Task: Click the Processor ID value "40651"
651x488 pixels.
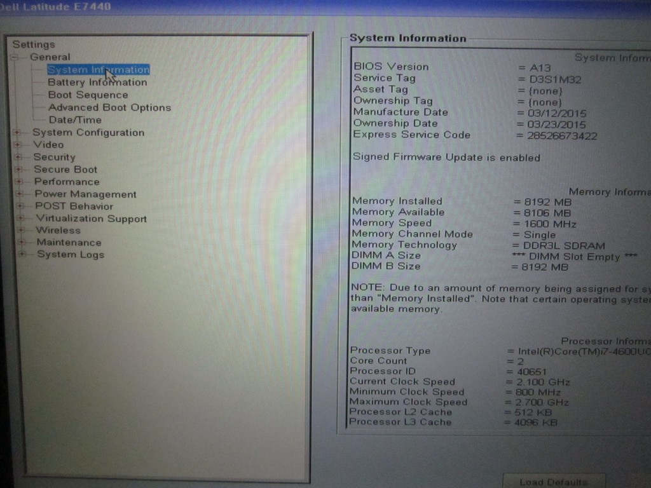Action: [x=532, y=372]
